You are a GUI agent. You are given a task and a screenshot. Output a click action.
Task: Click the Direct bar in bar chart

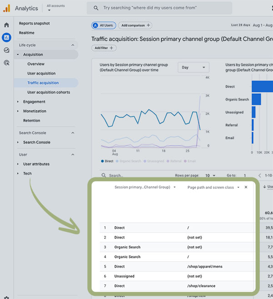point(262,86)
